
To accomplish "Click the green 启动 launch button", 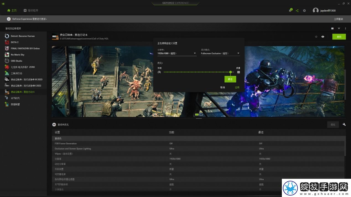I will point(339,37).
